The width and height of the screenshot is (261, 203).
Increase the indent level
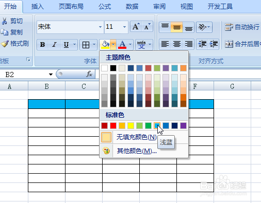point(214,44)
